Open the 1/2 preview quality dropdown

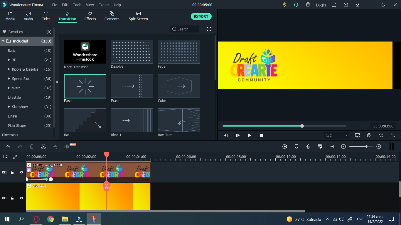(x=336, y=135)
